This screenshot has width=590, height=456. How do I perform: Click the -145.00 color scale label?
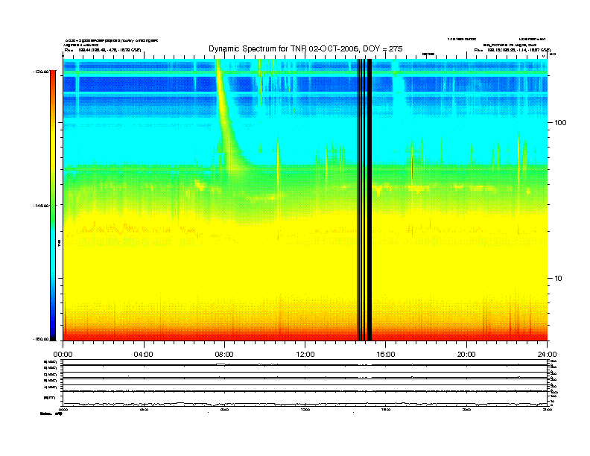(41, 206)
